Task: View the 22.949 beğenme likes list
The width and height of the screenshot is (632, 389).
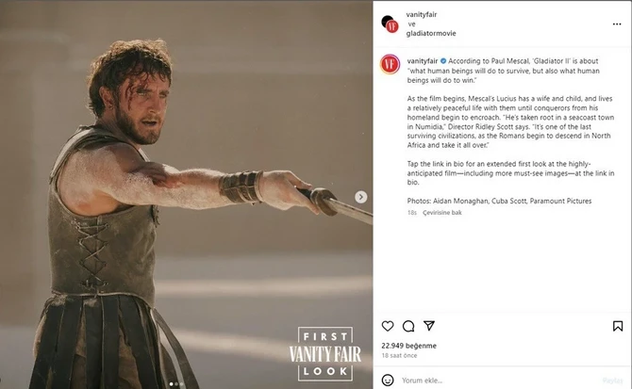Action: 408,346
